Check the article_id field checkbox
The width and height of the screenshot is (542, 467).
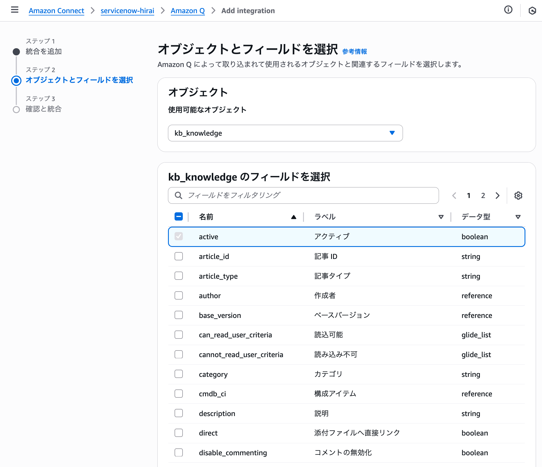point(178,256)
